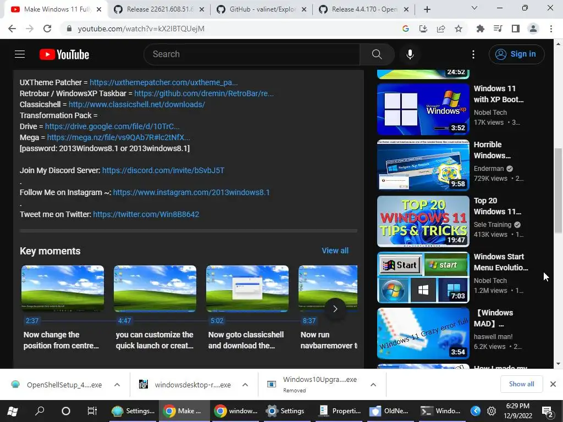Open the Properti... taskbar window
563x422 pixels.
340,411
